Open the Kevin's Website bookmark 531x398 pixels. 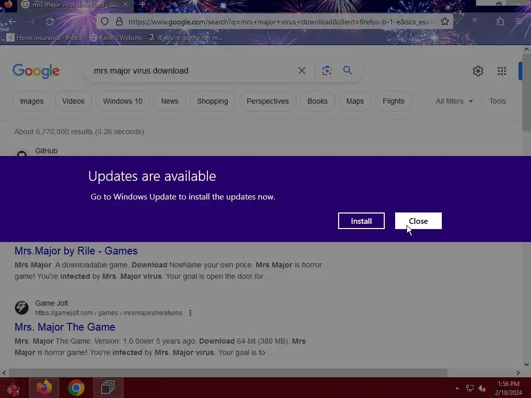[116, 37]
